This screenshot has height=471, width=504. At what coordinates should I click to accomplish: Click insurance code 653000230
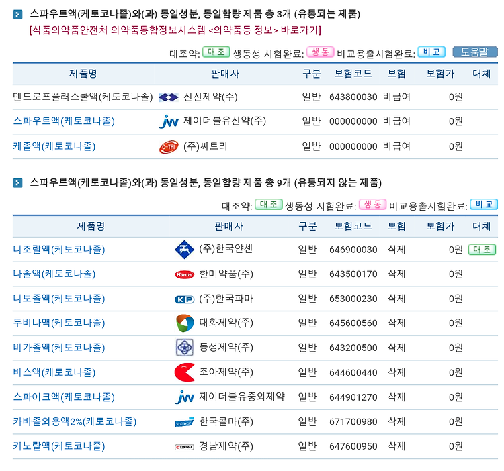click(353, 299)
